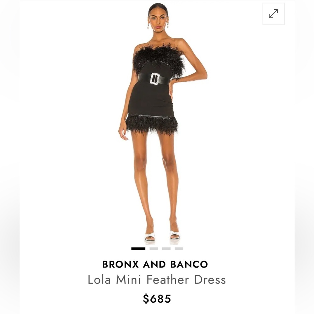Click the Lola Mini Feather Dress title
This screenshot has width=314, height=314.
pos(157,279)
